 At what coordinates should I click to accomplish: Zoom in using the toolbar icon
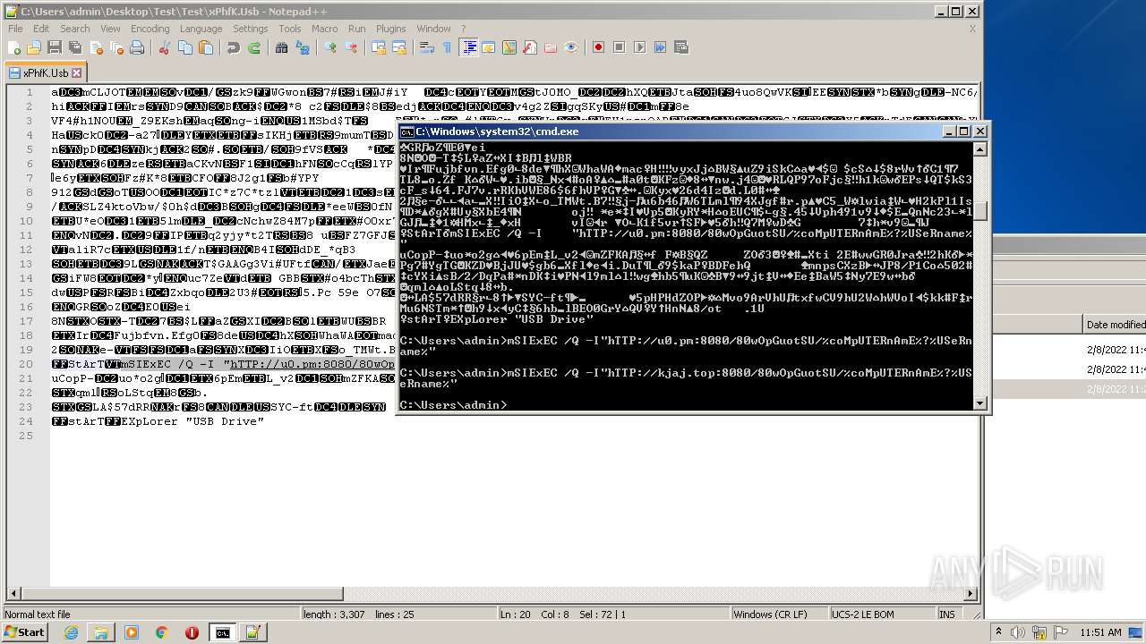click(x=330, y=47)
